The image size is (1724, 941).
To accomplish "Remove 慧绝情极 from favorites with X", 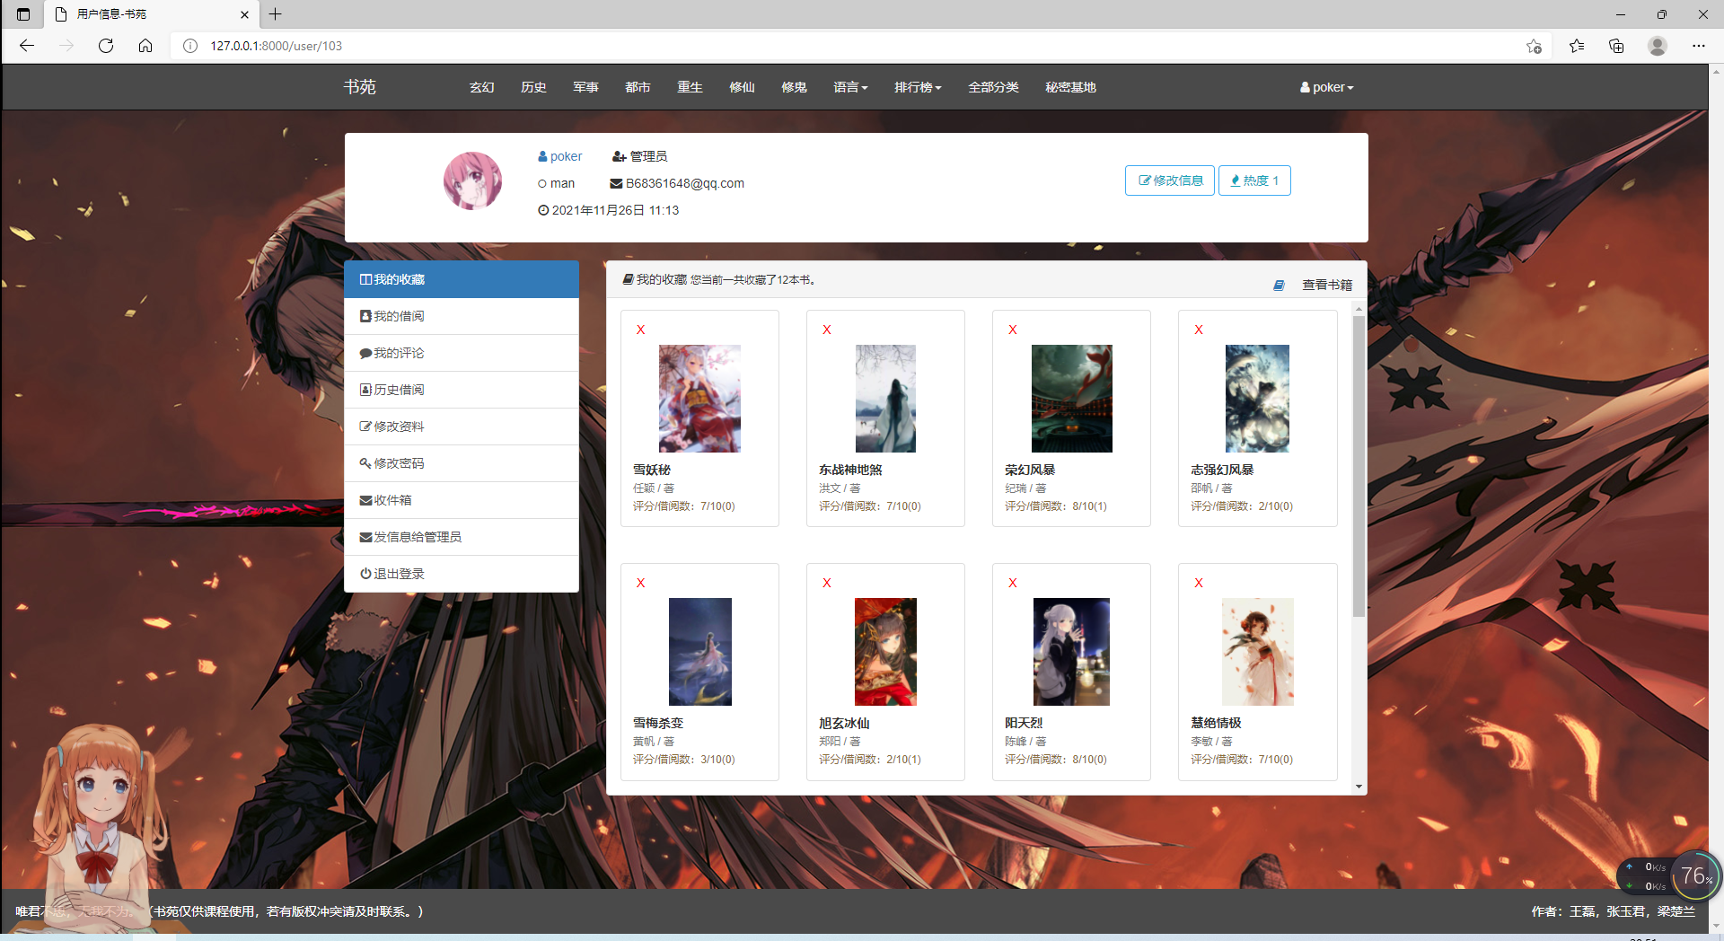I will click(x=1199, y=583).
